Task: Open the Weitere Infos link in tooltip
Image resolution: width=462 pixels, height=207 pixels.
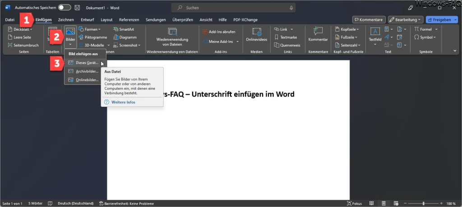Action: tap(123, 102)
